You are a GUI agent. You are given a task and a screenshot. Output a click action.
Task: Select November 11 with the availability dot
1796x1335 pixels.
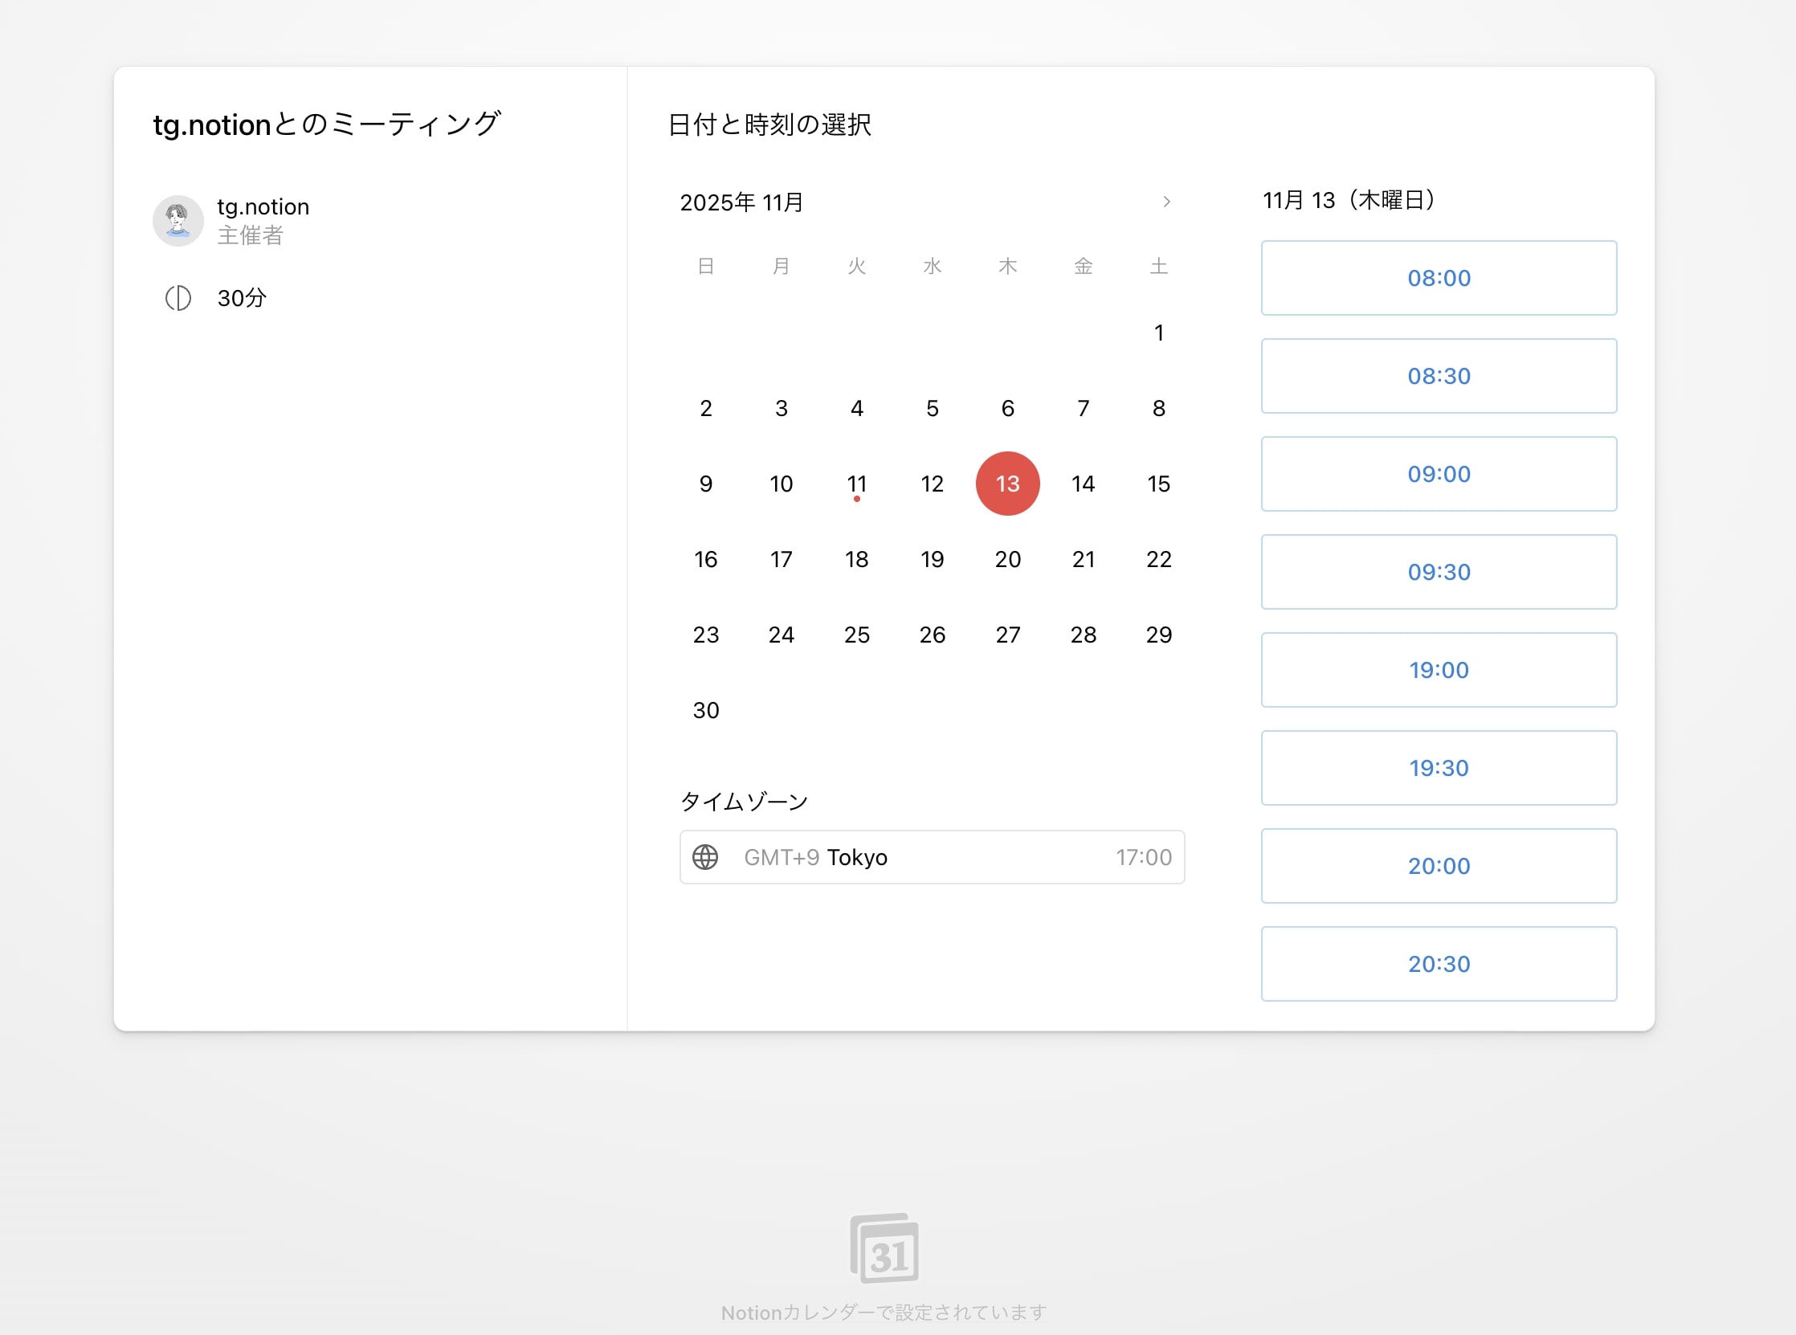pyautogui.click(x=856, y=484)
